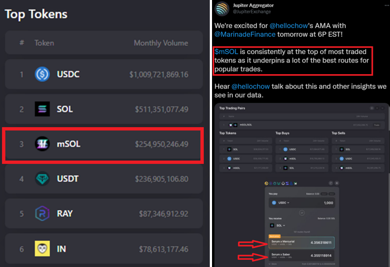This screenshot has width=390, height=267.
Task: Open the tweet's three-dot more menu
Action: pos(387,6)
